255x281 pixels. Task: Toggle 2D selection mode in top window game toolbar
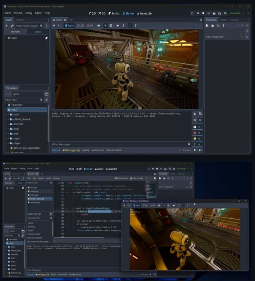click(80, 26)
